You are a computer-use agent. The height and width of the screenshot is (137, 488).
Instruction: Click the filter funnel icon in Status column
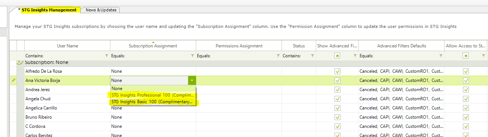click(312, 56)
